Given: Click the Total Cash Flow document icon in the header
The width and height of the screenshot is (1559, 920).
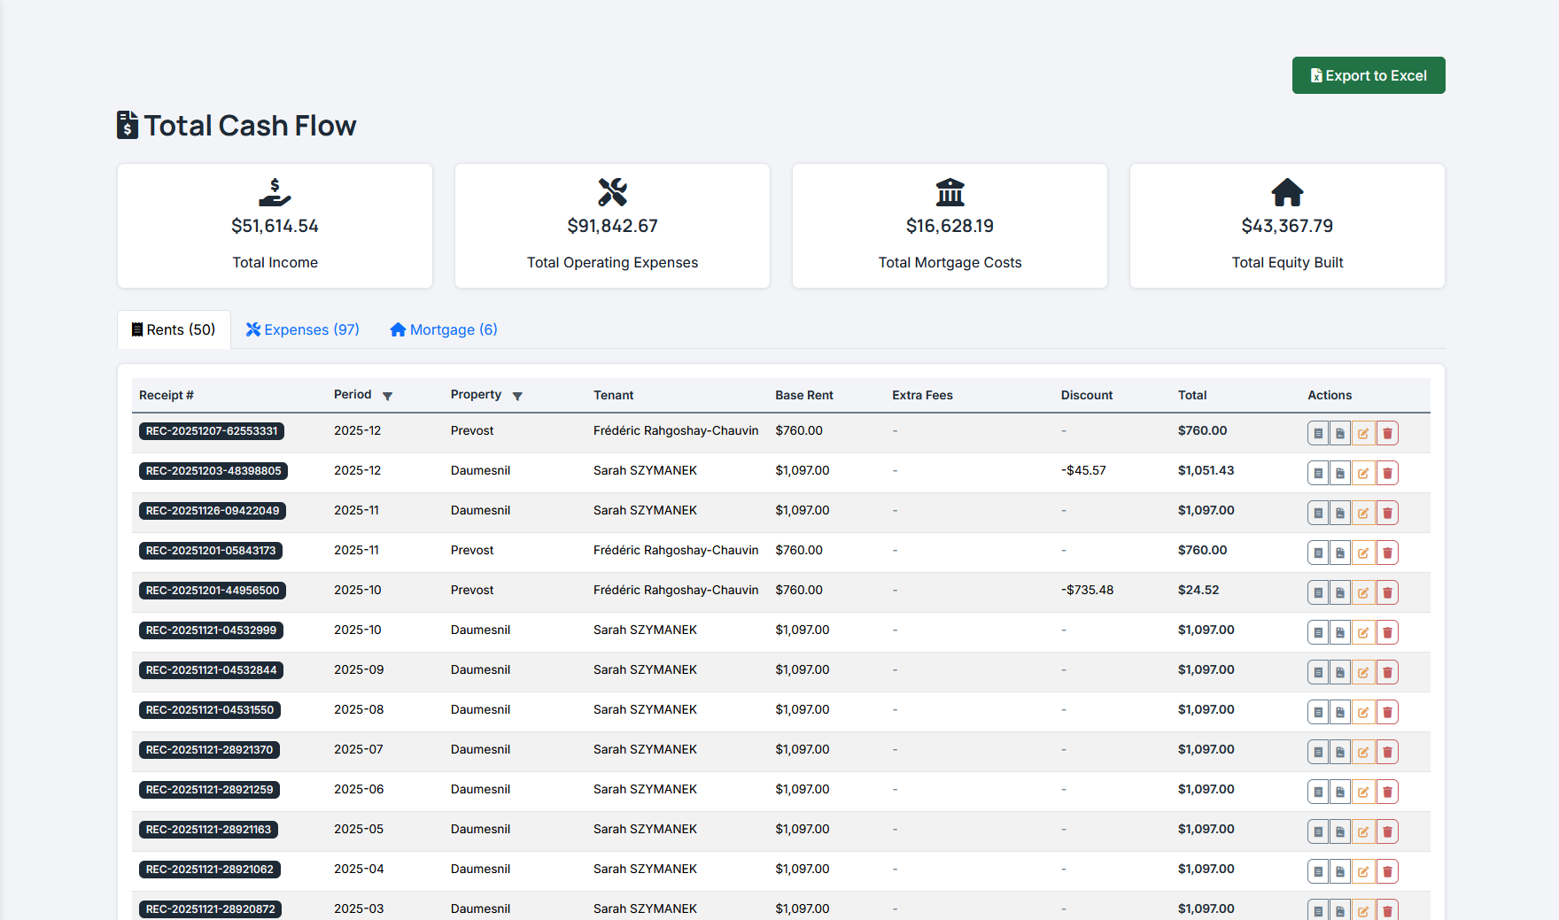Looking at the screenshot, I should 128,126.
